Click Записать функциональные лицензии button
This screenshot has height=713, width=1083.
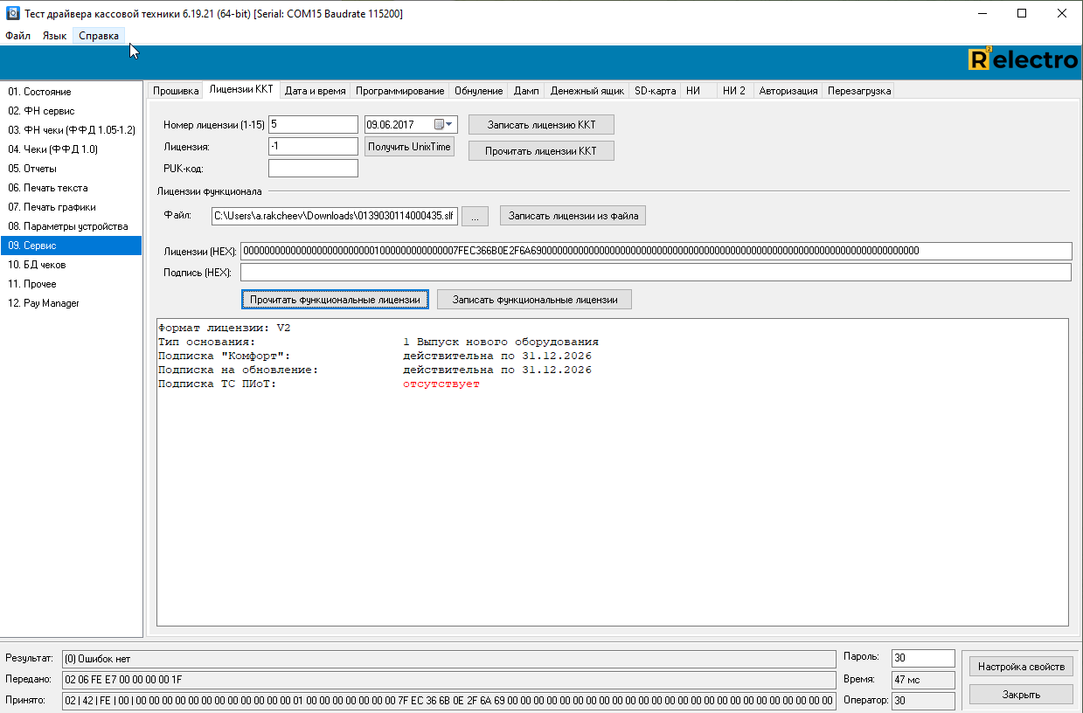[x=534, y=300]
